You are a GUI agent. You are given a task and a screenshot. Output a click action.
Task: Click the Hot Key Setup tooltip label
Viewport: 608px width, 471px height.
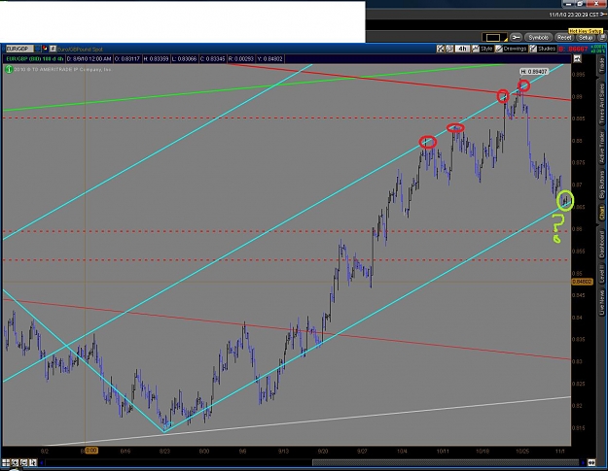tap(585, 31)
